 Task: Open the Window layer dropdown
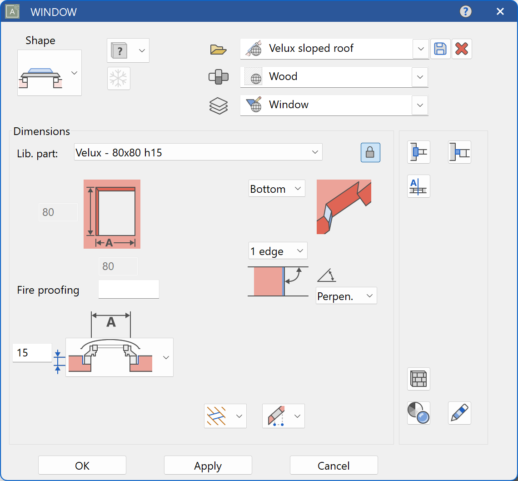(x=420, y=105)
